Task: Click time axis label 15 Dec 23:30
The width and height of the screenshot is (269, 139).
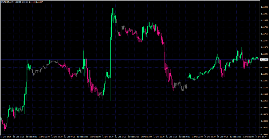Action: pos(197,137)
